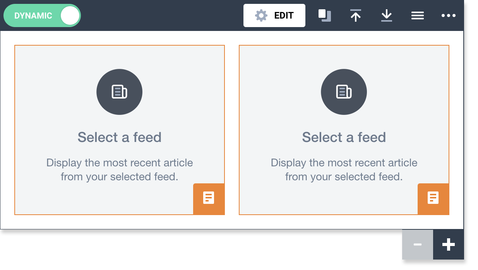The height and width of the screenshot is (270, 478).
Task: Click the upload/move-to-top arrow icon
Action: point(356,15)
